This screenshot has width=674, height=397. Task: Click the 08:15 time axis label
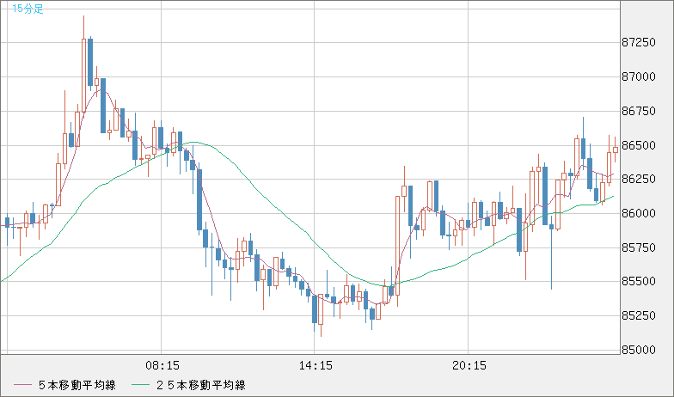[x=162, y=366]
